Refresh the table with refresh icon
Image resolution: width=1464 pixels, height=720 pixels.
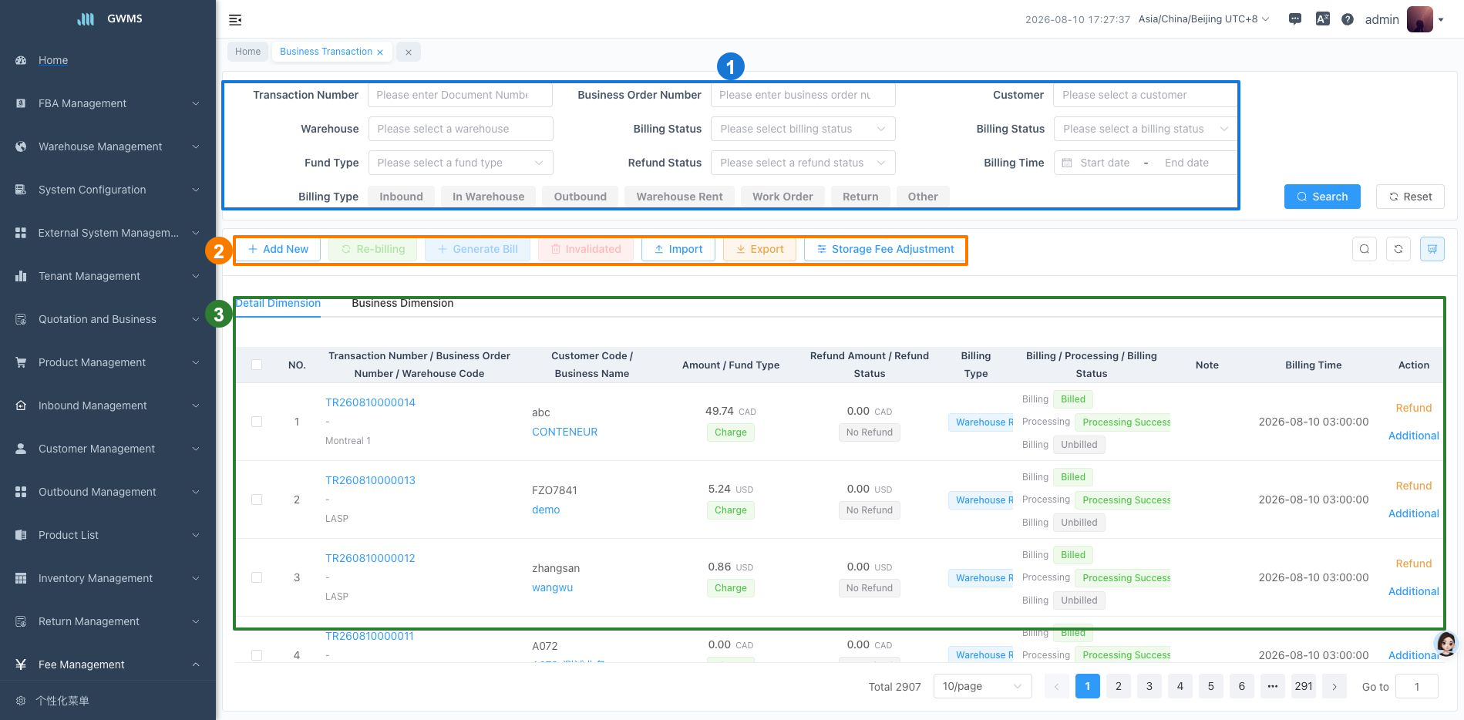[x=1398, y=249]
